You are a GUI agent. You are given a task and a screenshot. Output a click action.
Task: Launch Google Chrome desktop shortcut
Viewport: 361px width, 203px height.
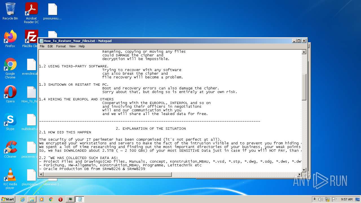[10, 69]
